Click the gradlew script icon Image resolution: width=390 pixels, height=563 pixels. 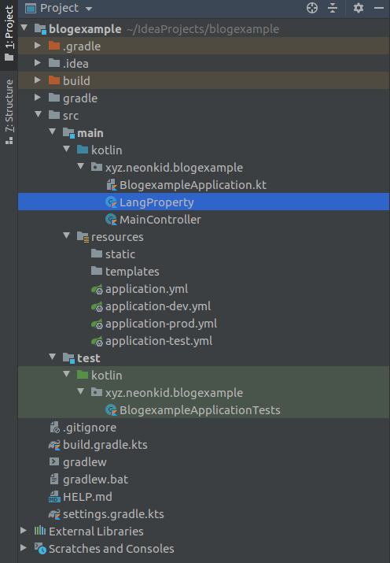pos(54,461)
